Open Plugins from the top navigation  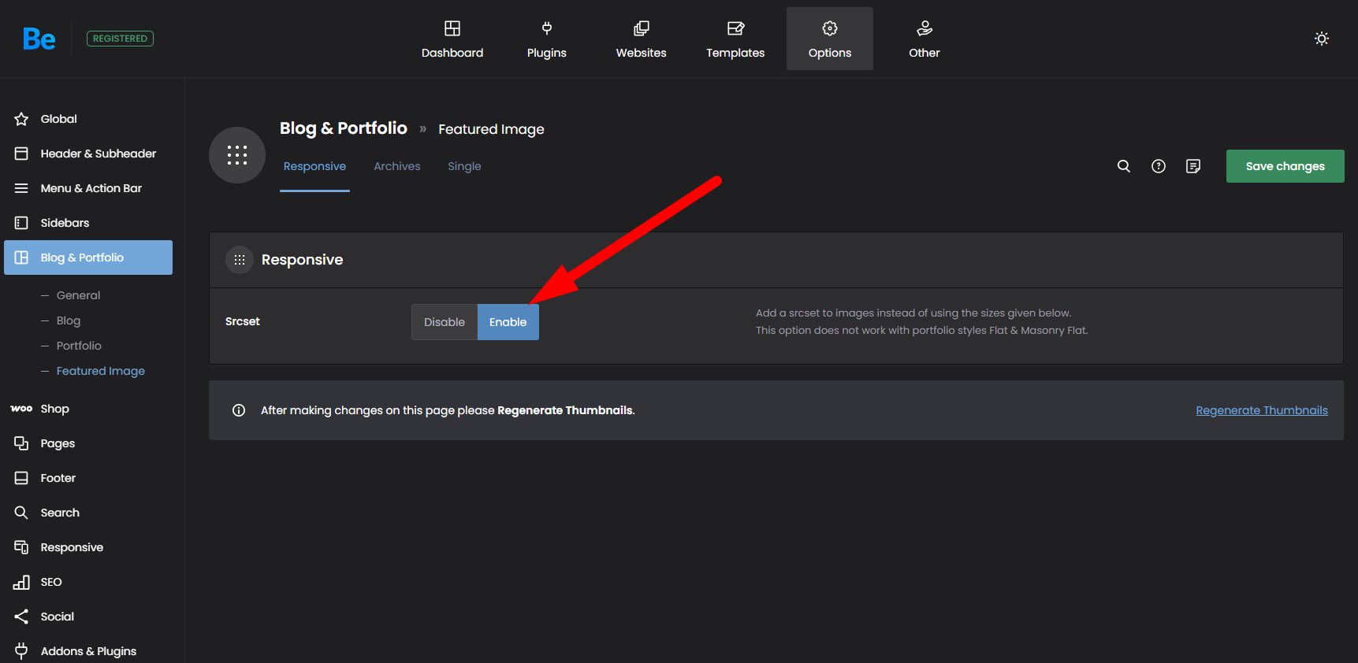pyautogui.click(x=546, y=39)
